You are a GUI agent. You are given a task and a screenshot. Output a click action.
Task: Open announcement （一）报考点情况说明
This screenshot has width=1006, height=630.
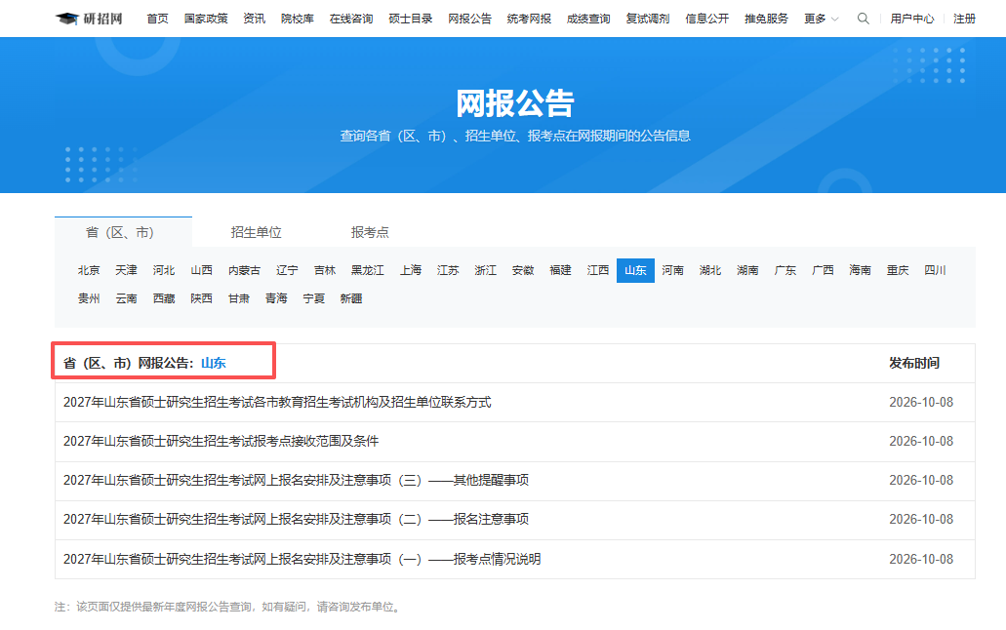302,560
